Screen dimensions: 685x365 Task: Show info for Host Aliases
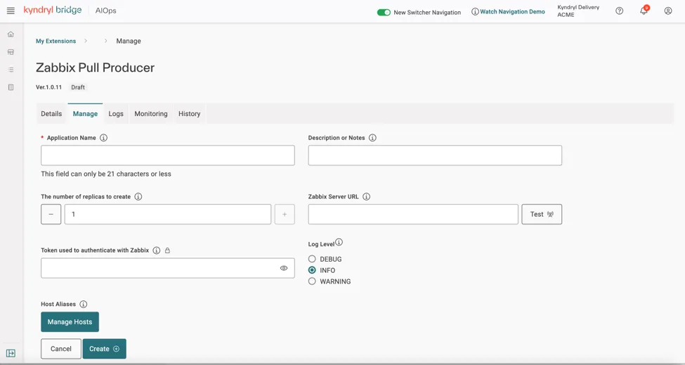(x=84, y=305)
